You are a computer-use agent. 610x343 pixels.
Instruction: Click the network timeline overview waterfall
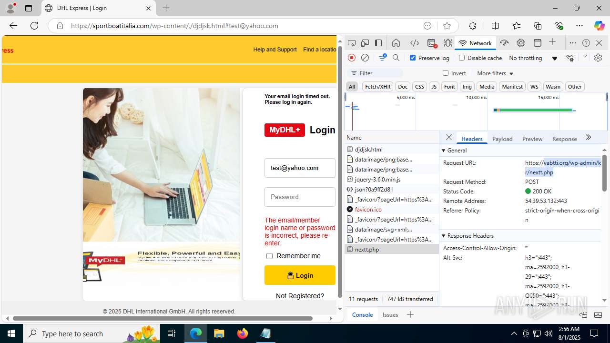click(476, 111)
